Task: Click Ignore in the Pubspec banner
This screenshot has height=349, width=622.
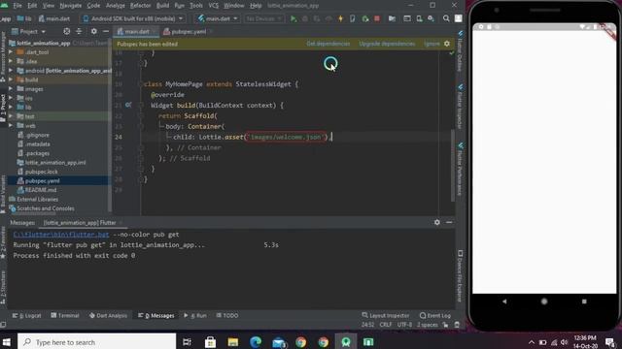Action: 432,44
